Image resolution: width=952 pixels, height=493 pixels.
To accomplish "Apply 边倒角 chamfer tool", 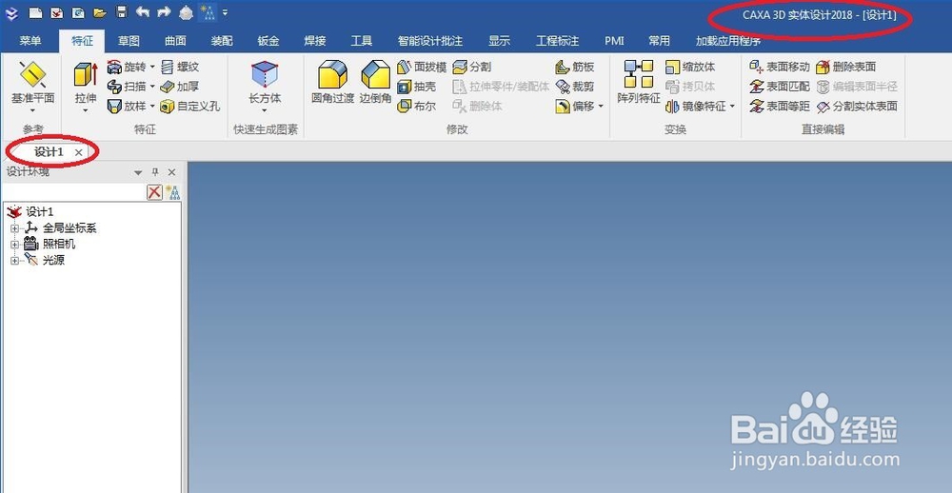I will [375, 83].
